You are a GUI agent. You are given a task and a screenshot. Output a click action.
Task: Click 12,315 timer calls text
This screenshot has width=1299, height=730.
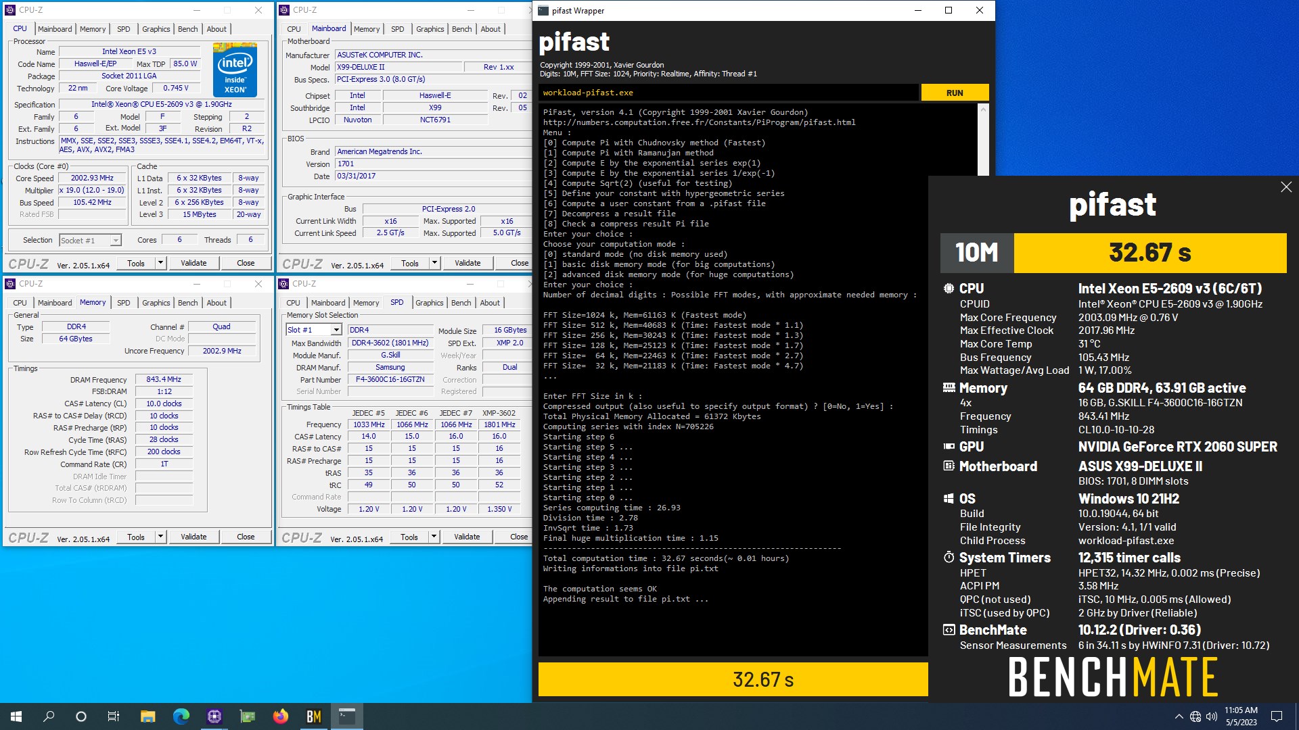(x=1129, y=558)
